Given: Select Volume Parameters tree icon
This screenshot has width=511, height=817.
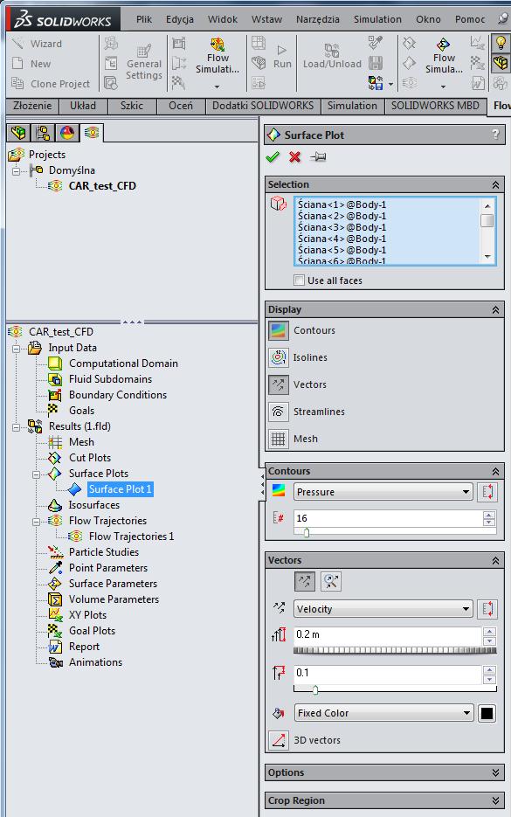Looking at the screenshot, I should [x=55, y=599].
